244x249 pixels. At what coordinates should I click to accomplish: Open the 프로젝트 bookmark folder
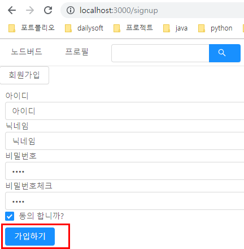click(x=133, y=28)
